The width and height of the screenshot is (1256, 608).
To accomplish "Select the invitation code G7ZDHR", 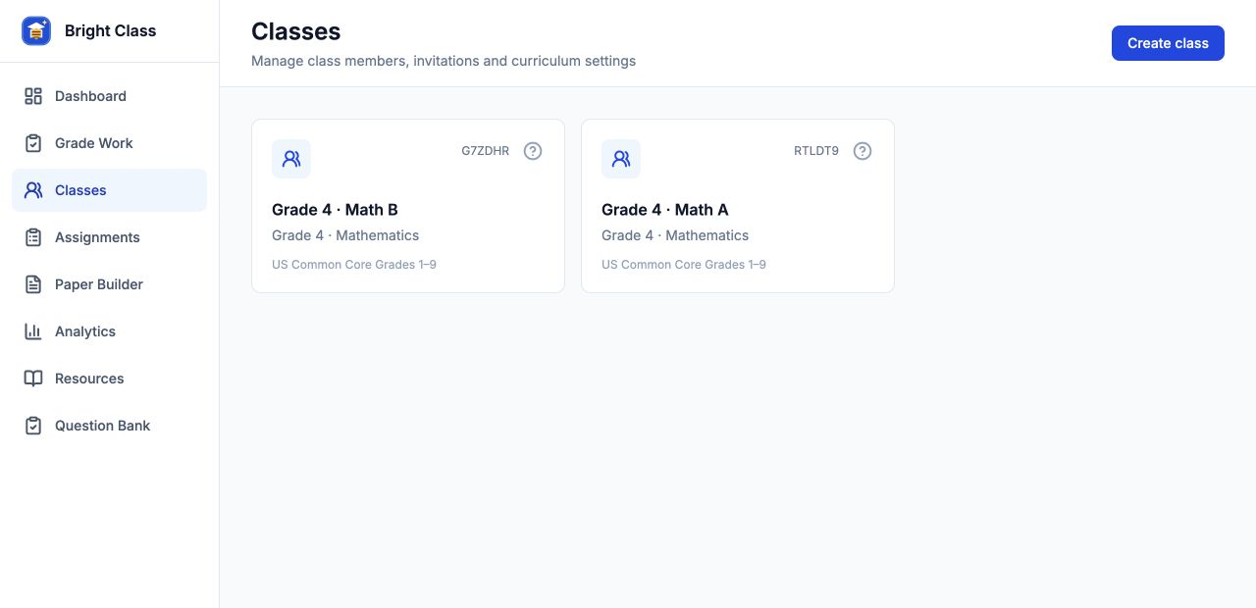I will [486, 151].
